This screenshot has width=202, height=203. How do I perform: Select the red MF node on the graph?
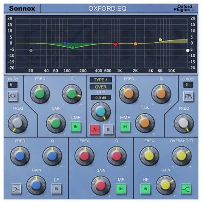(x=116, y=44)
